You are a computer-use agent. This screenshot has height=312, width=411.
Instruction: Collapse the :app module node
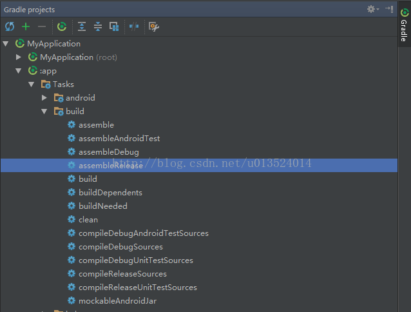tap(18, 71)
